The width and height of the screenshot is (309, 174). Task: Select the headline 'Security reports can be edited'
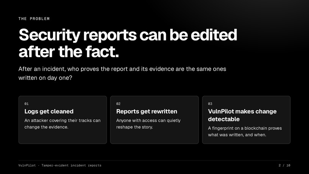point(128,35)
